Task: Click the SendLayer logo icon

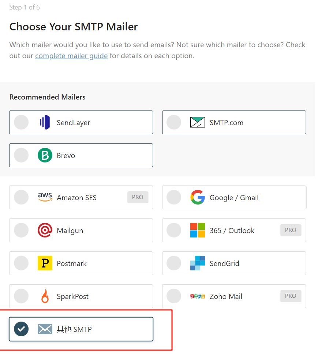Action: 45,123
